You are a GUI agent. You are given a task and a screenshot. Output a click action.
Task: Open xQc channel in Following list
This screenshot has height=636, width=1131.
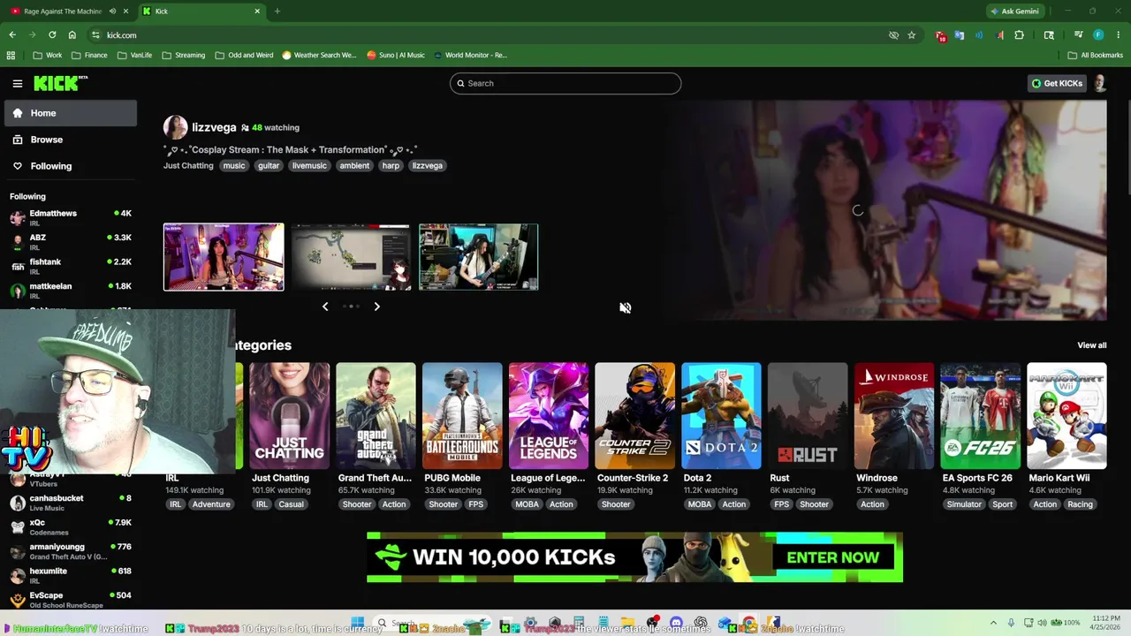point(71,526)
